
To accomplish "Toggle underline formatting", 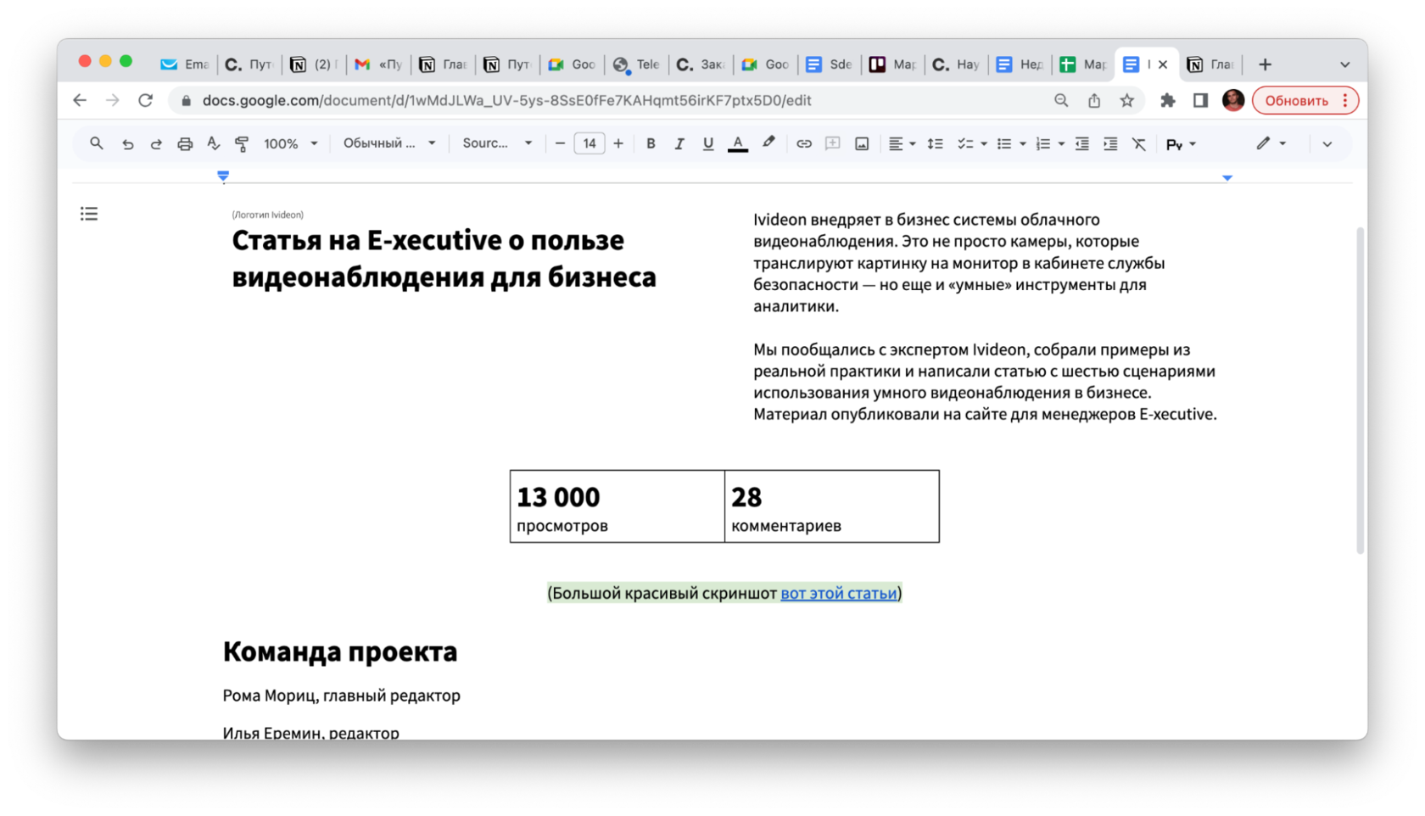I will coord(708,144).
